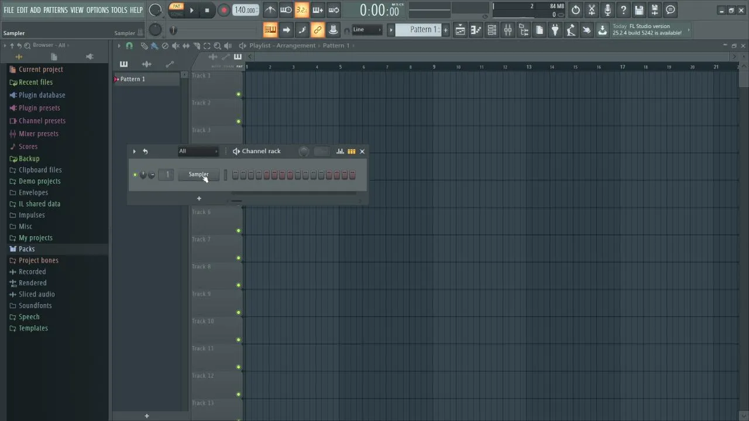The height and width of the screenshot is (421, 749).
Task: Click the Undo history icon in toolbar
Action: tap(576, 10)
